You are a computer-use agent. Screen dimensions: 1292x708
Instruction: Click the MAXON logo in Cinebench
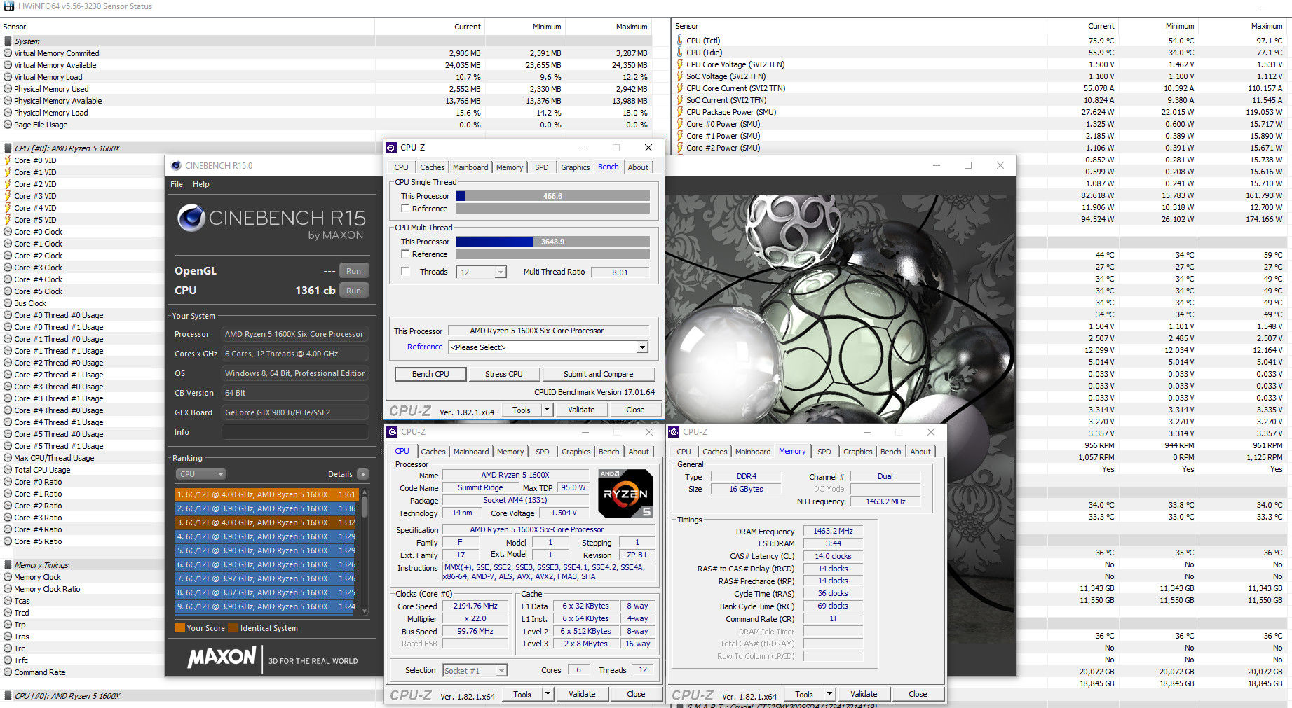click(222, 658)
